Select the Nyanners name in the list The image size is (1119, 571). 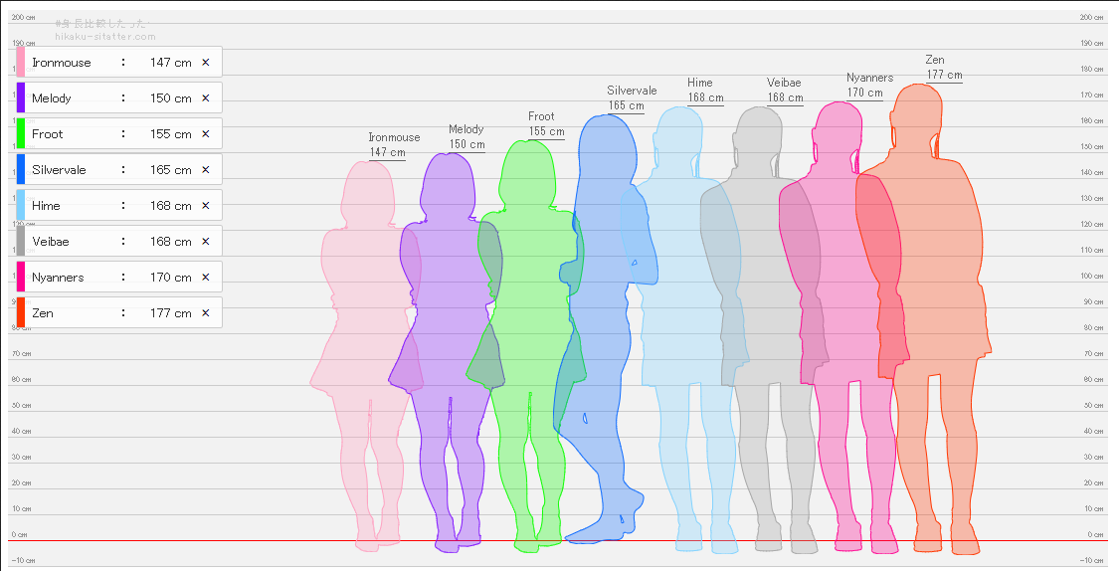[x=58, y=277]
